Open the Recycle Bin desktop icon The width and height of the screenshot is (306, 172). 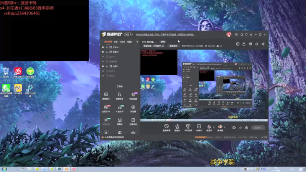tap(6, 73)
